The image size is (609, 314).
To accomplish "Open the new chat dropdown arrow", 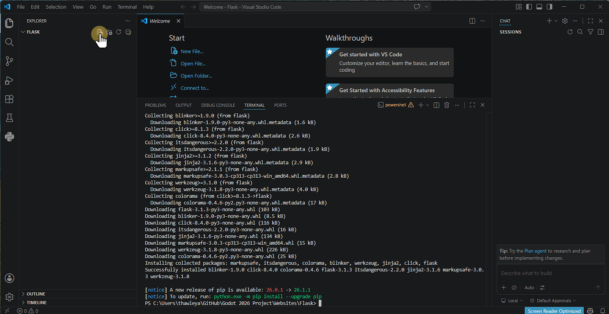I will point(556,21).
